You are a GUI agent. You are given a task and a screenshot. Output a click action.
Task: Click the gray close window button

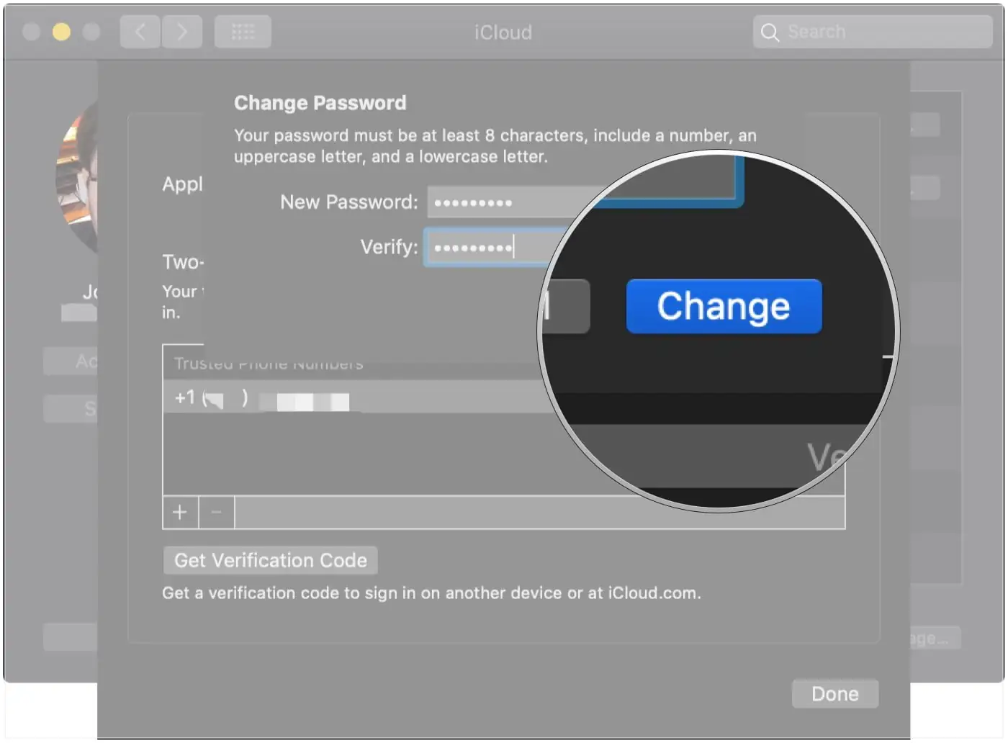pos(31,32)
